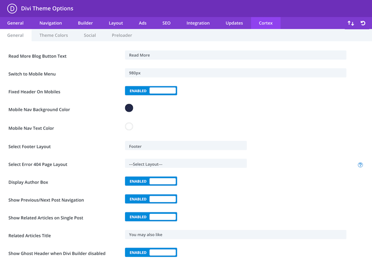Switch to the General main tab
372x268 pixels.
point(15,23)
